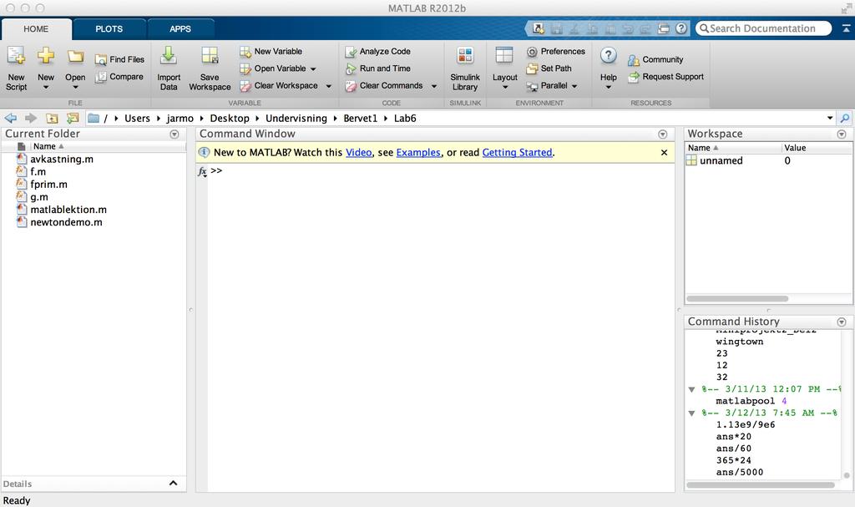Expand Clear Commands dropdown arrow
Image resolution: width=855 pixels, height=507 pixels.
point(434,86)
